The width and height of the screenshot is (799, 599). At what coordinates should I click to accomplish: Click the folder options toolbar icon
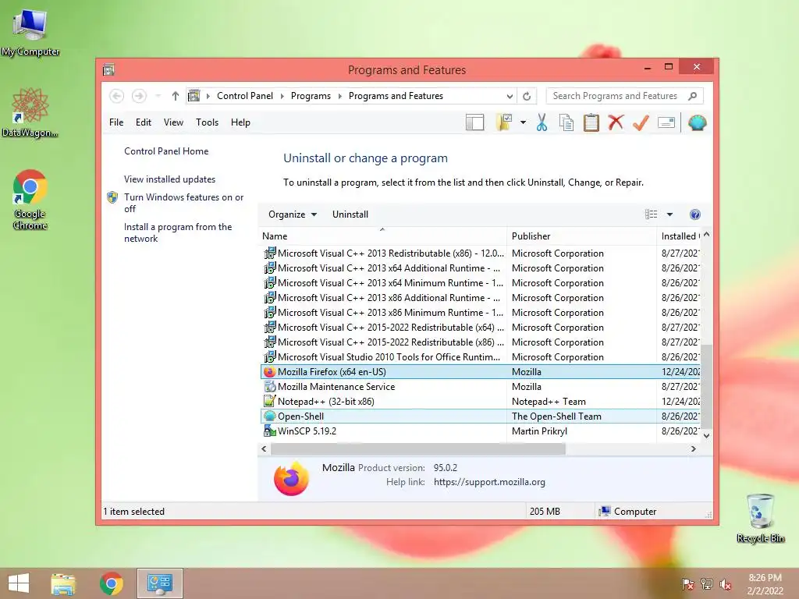503,122
